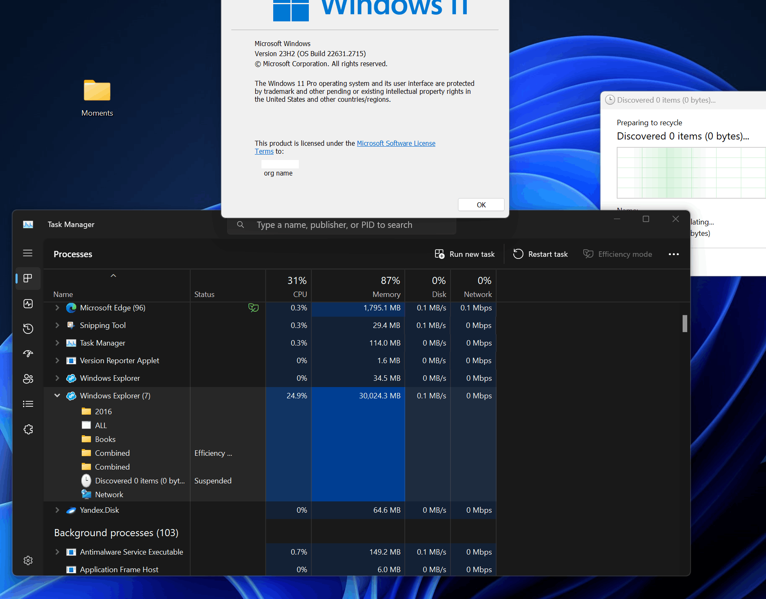
Task: Click the efficiency leaf icon on Microsoft Edge row
Action: coord(254,308)
